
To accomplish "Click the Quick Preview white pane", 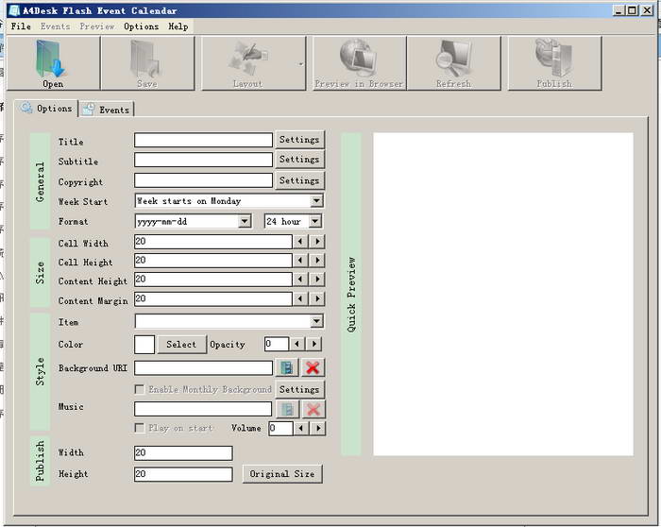I will 503,294.
